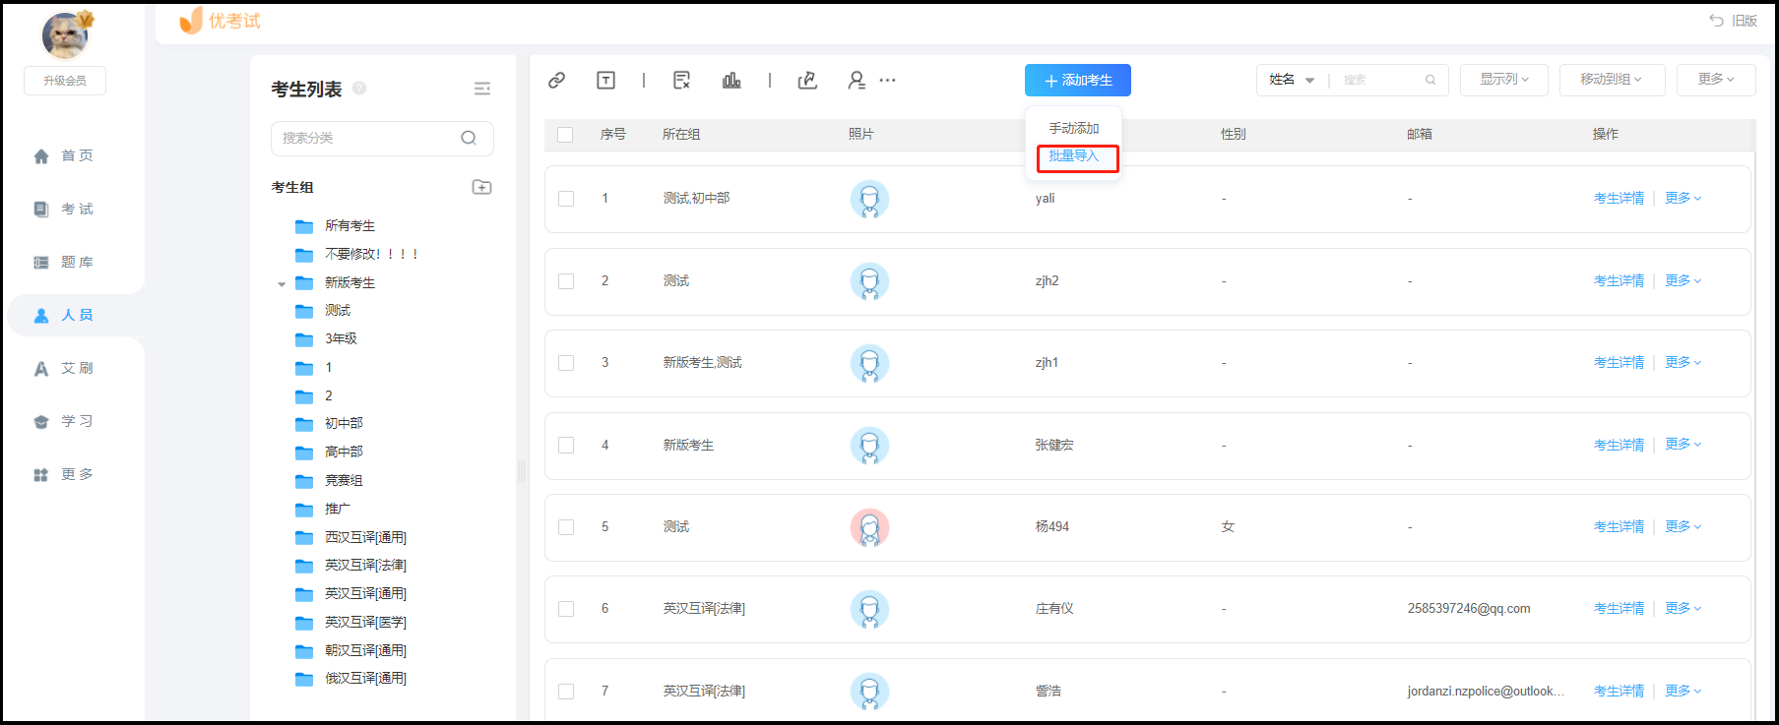Choose 手动添加 from the add menu

coord(1073,129)
